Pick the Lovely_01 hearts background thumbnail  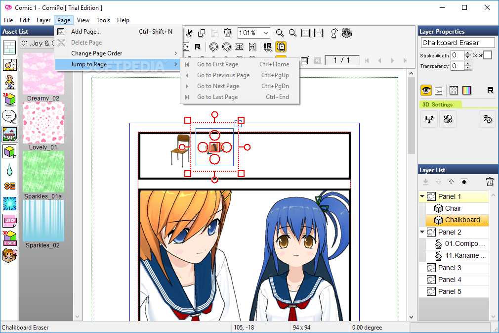coord(43,123)
